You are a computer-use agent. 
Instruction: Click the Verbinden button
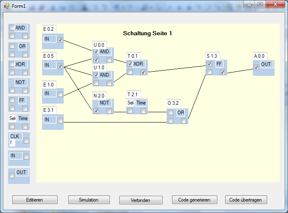(x=141, y=200)
